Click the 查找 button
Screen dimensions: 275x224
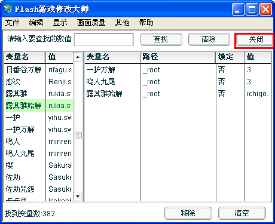click(x=161, y=39)
